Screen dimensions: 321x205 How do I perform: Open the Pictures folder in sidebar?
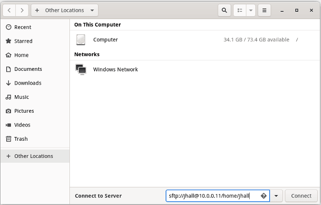24,111
